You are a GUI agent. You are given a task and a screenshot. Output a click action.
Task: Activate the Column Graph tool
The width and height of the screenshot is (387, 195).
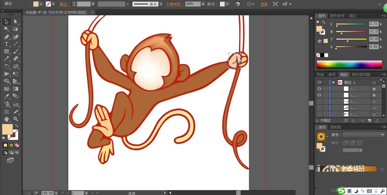pos(16,104)
